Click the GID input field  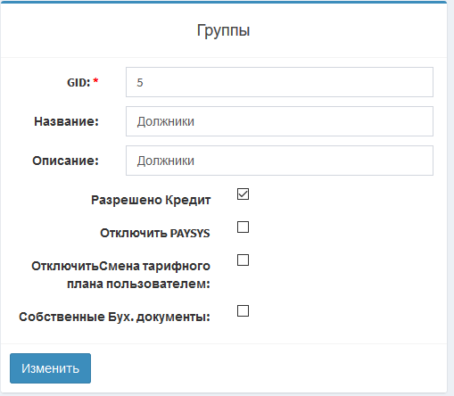(x=279, y=82)
